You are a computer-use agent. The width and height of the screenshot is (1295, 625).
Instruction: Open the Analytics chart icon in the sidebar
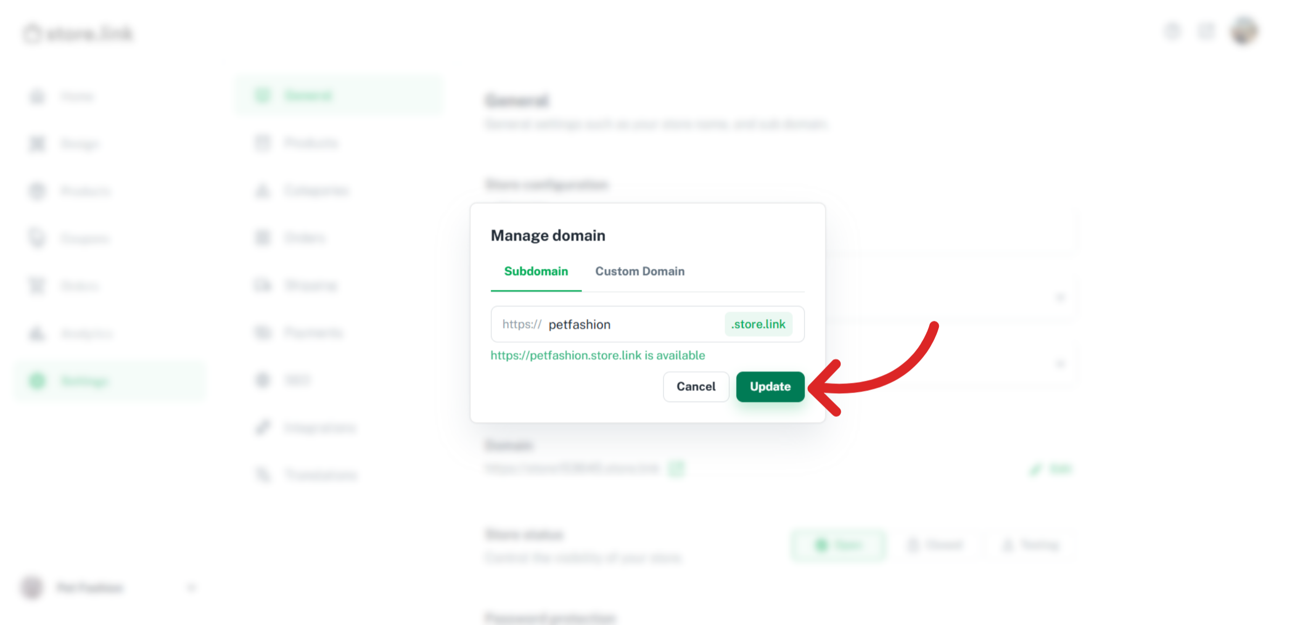tap(37, 334)
